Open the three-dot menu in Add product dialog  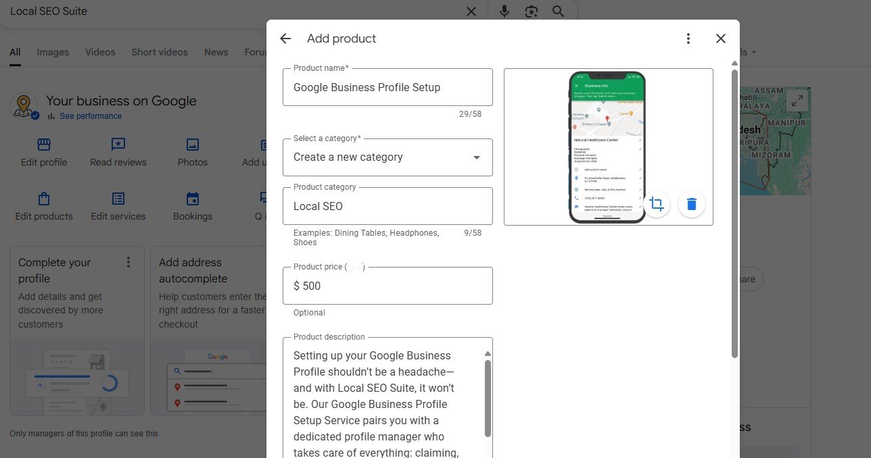pos(688,39)
